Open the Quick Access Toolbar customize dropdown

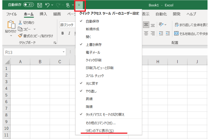pyautogui.click(x=79, y=5)
